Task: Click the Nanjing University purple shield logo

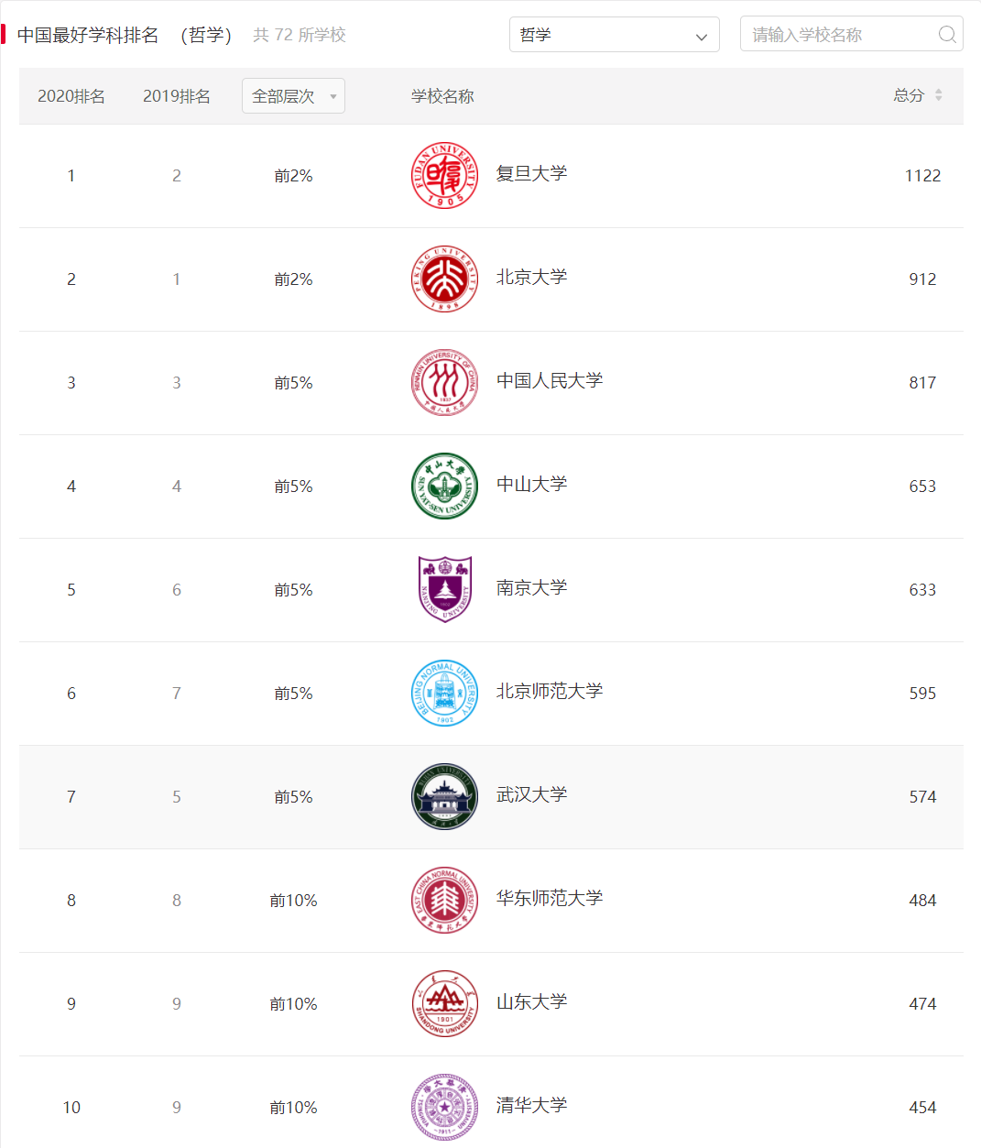Action: [x=444, y=590]
